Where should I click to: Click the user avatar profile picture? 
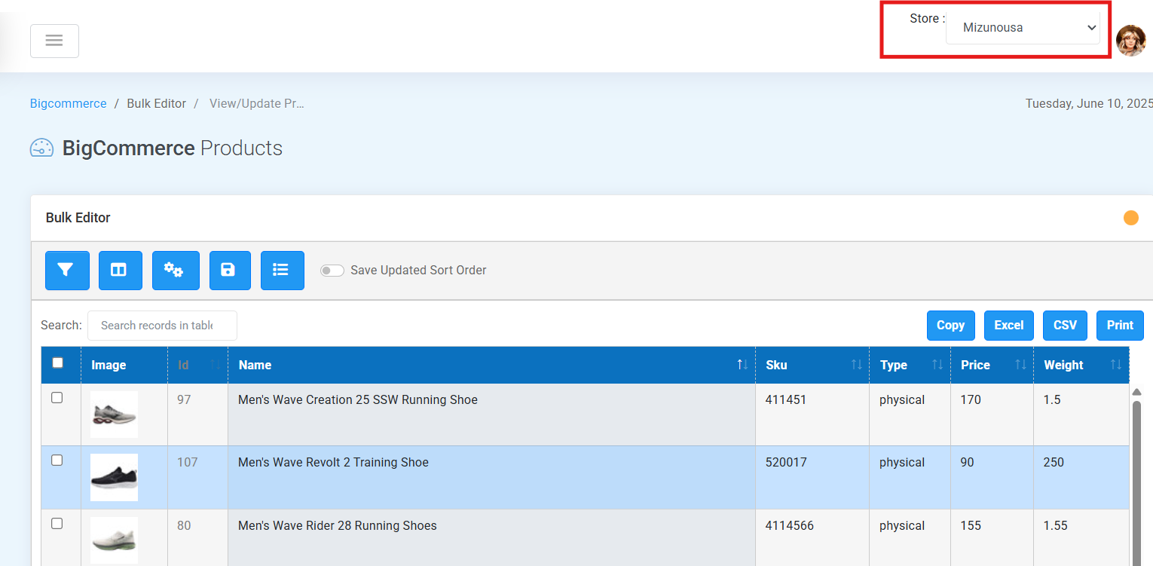pyautogui.click(x=1130, y=41)
